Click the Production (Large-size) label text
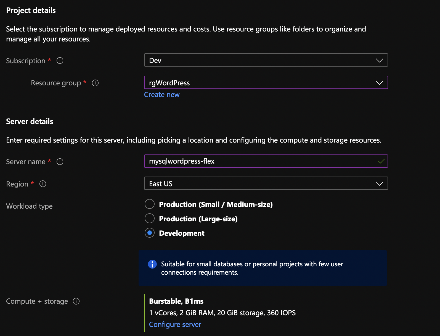Viewport: 440px width, 336px height. click(198, 219)
